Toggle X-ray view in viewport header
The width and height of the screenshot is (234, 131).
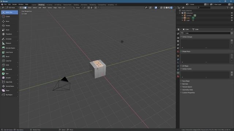(161, 8)
